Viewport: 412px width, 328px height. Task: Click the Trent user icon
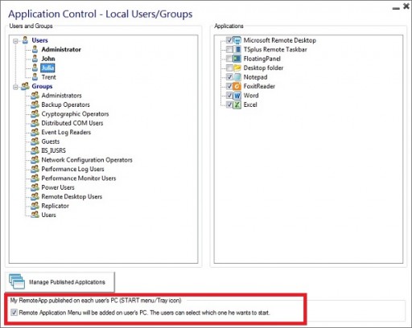35,77
